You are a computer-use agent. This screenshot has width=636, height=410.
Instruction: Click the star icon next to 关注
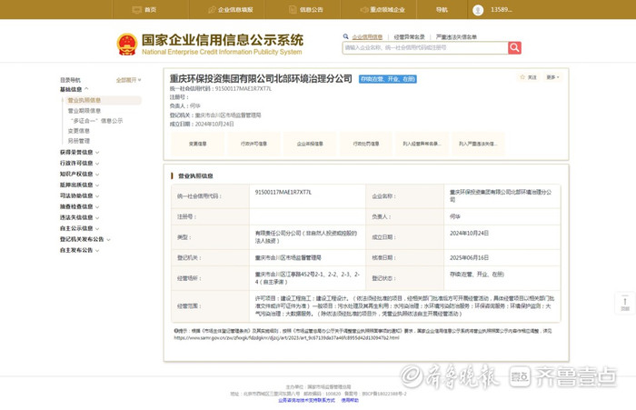[522, 77]
